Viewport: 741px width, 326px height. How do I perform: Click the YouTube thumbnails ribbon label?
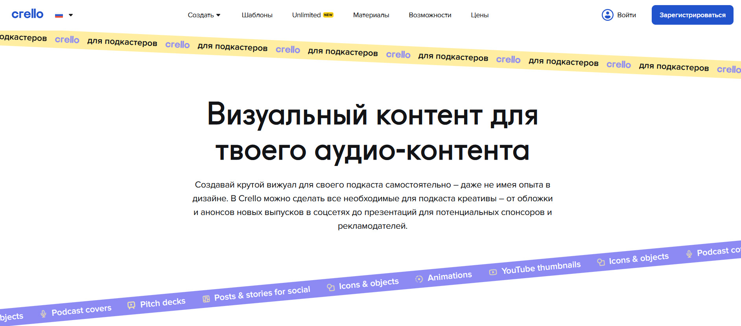tap(541, 268)
